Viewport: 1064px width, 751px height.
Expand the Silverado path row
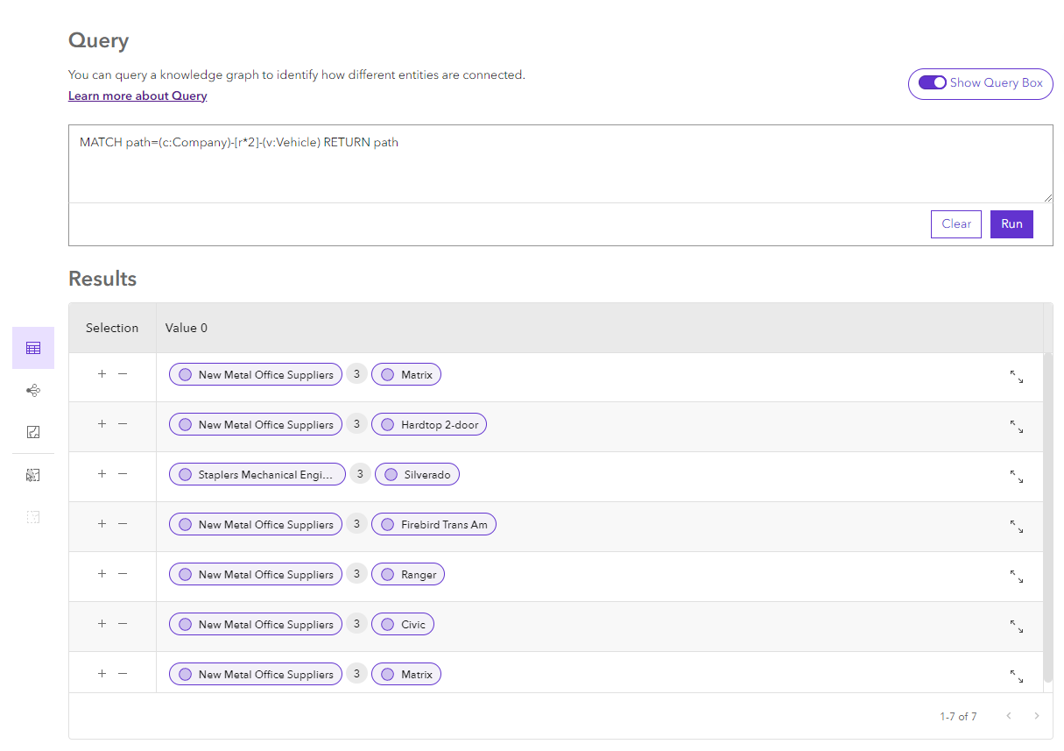pos(1016,477)
